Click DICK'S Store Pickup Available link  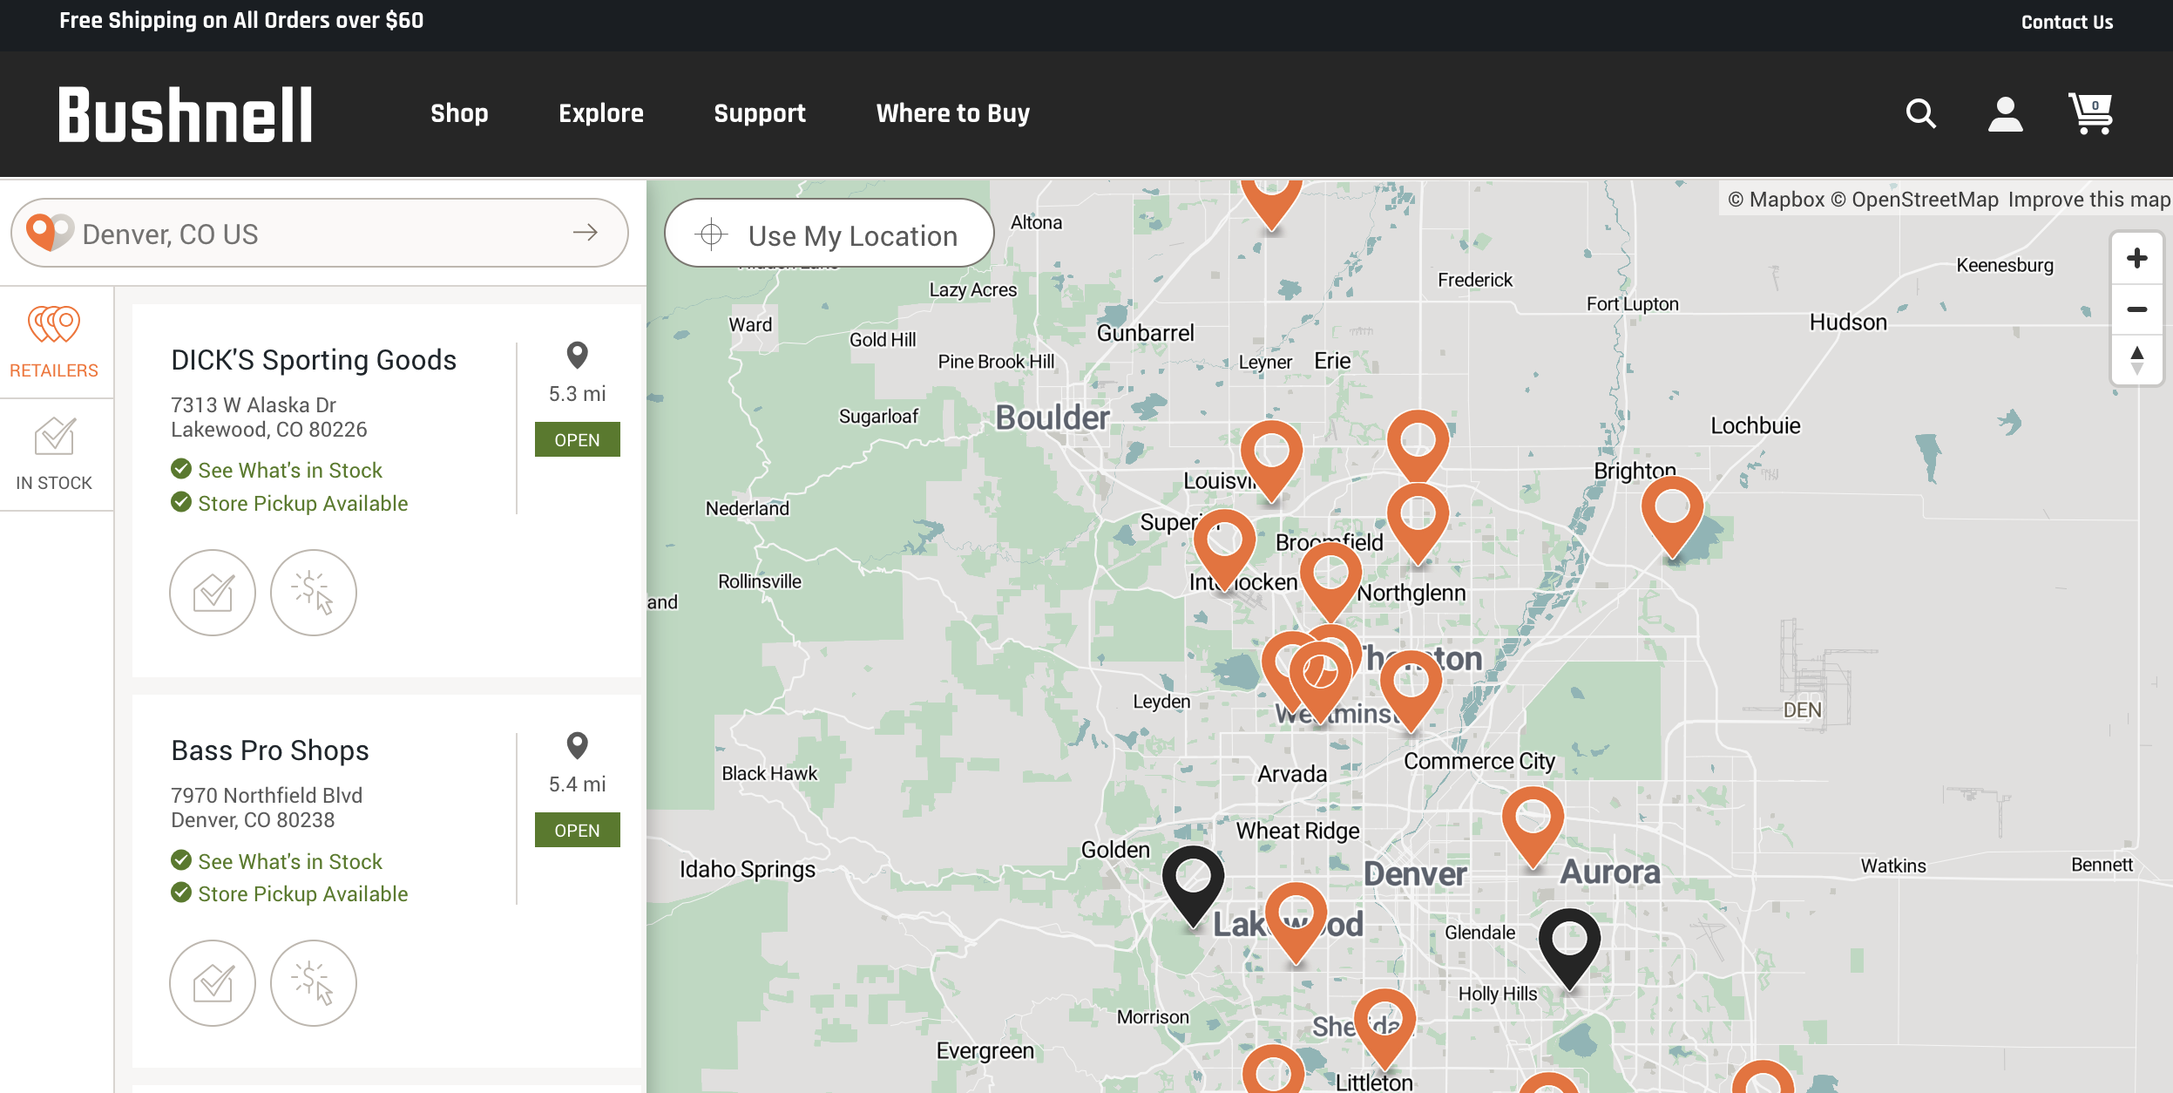coord(302,504)
